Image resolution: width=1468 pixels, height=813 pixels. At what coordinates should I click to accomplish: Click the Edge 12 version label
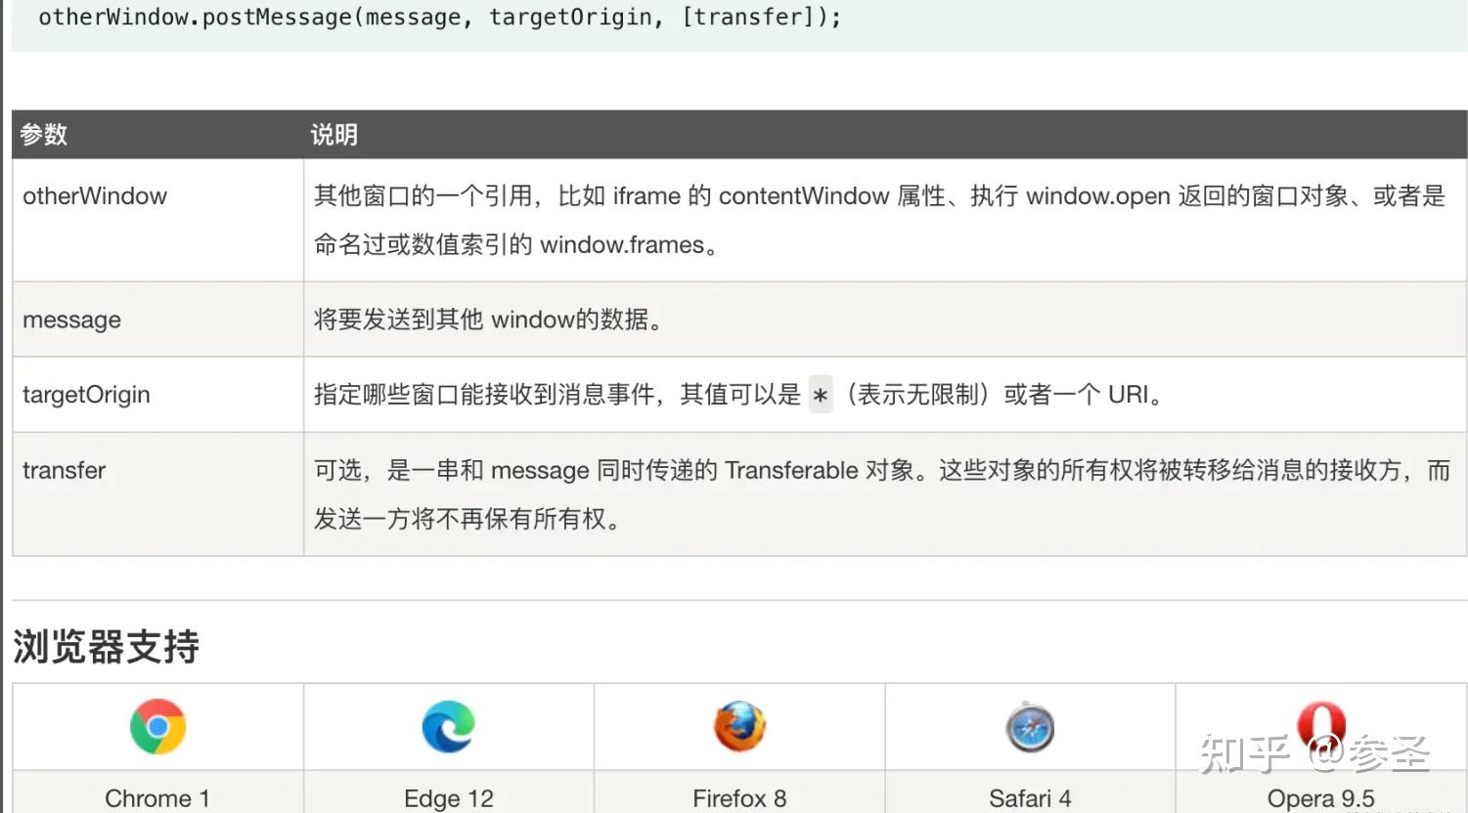[x=448, y=797]
